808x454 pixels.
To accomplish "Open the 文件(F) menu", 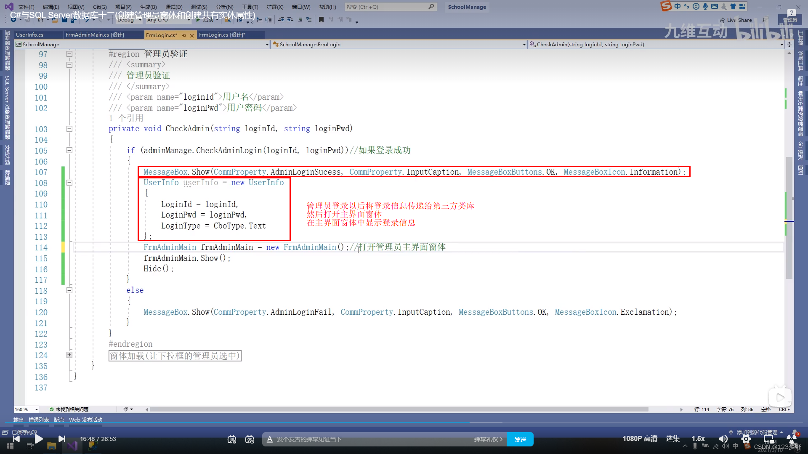I will 26,7.
